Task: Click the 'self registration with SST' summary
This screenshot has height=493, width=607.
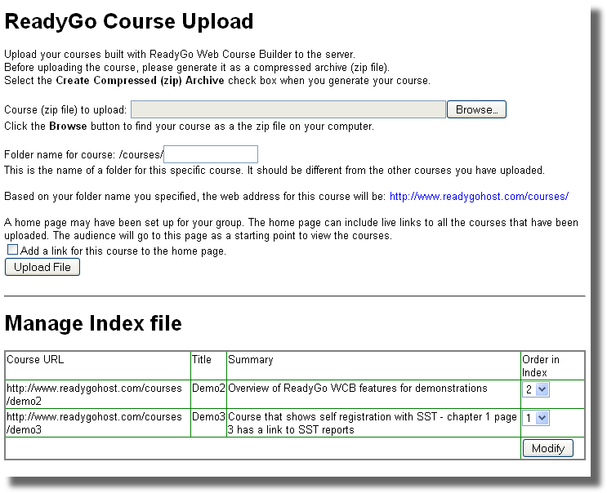Action: pyautogui.click(x=373, y=423)
